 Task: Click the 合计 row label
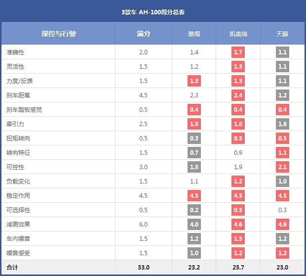click(x=13, y=268)
